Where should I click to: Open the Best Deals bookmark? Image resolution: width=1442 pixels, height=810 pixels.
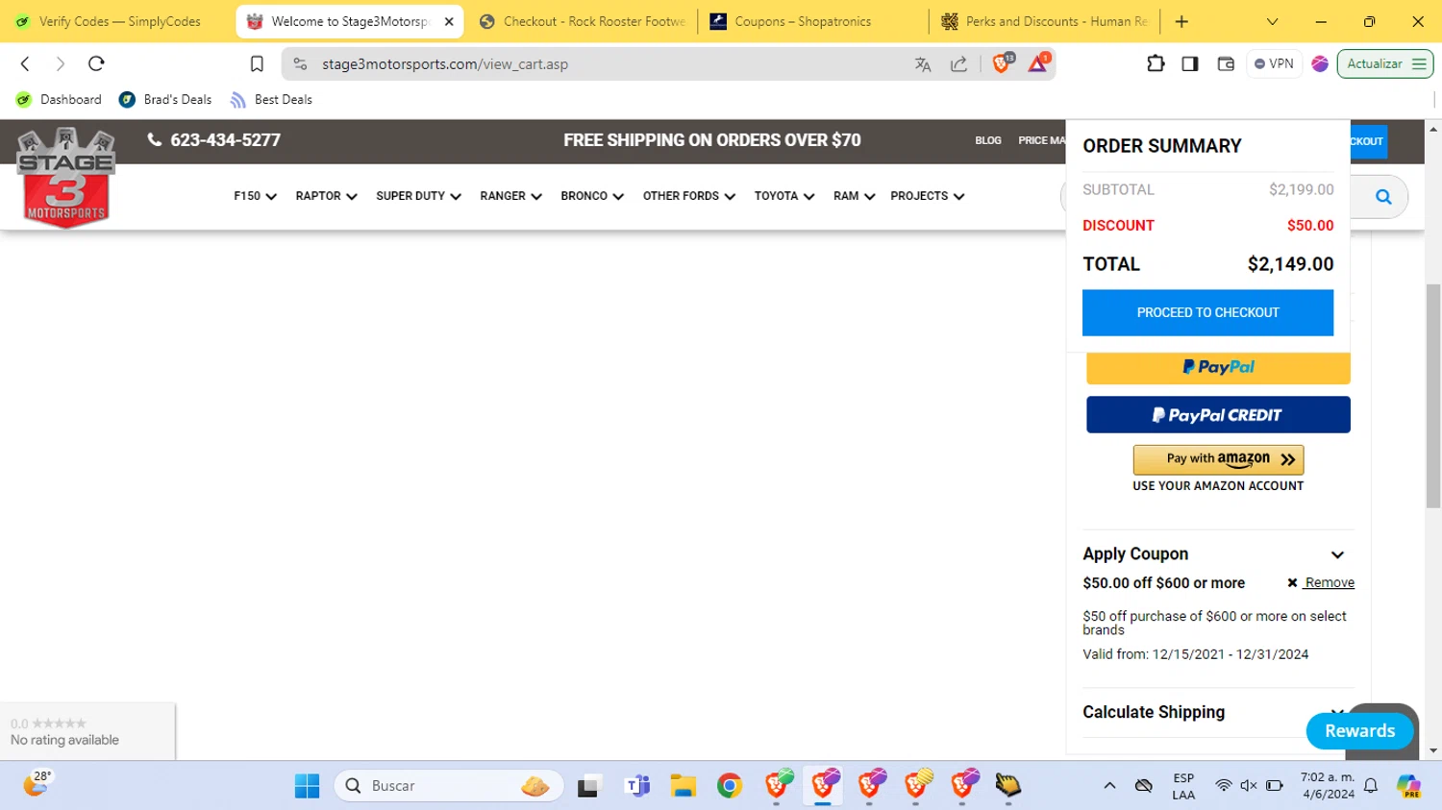[x=271, y=100]
